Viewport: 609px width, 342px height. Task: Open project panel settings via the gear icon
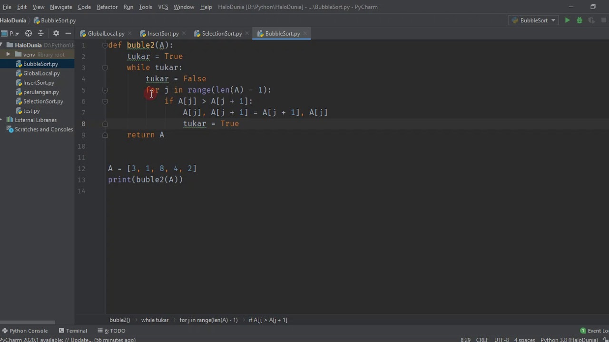click(x=56, y=33)
